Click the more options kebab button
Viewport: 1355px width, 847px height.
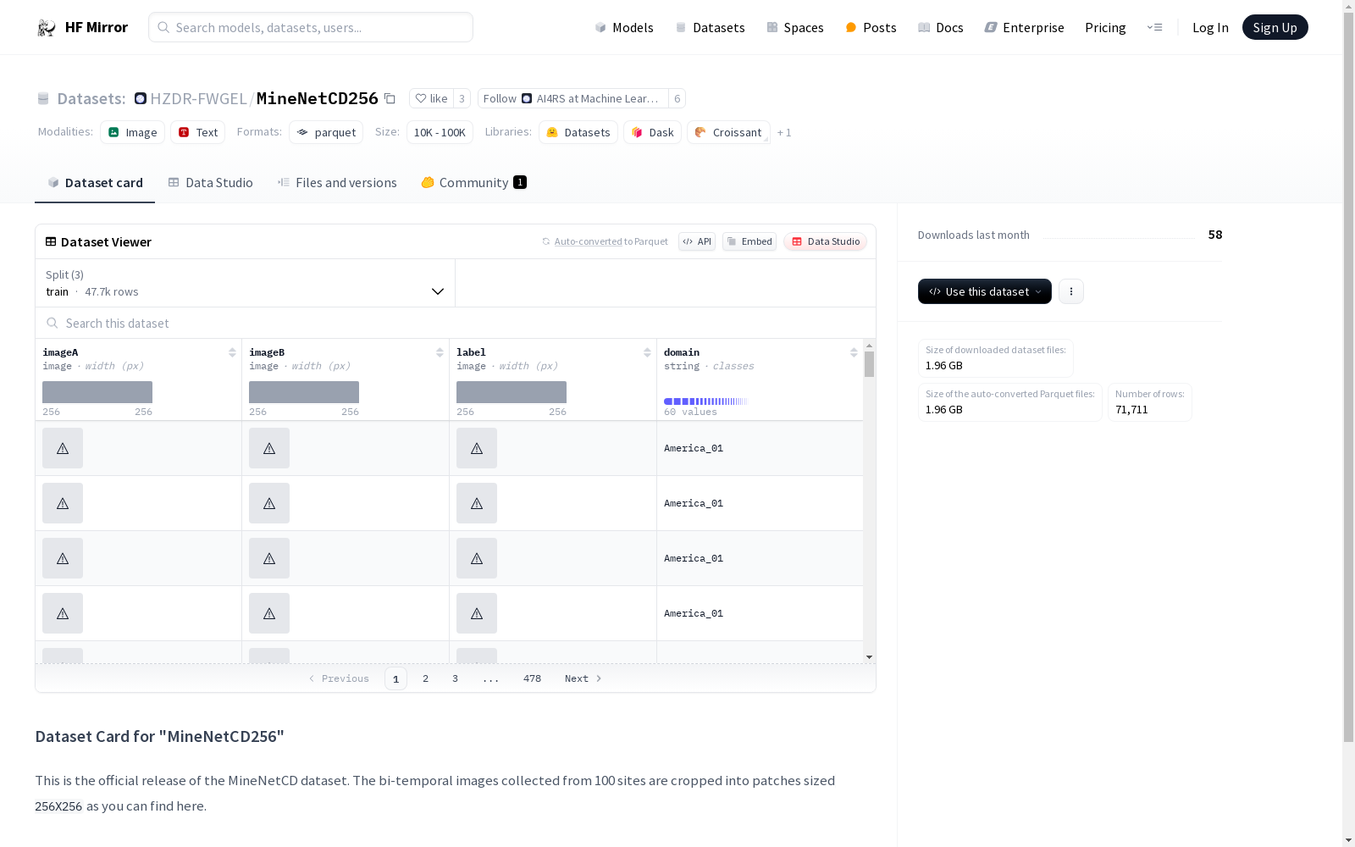point(1070,291)
